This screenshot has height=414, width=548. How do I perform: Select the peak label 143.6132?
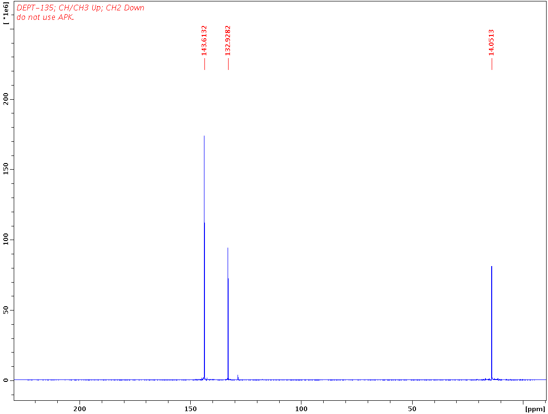coord(203,43)
